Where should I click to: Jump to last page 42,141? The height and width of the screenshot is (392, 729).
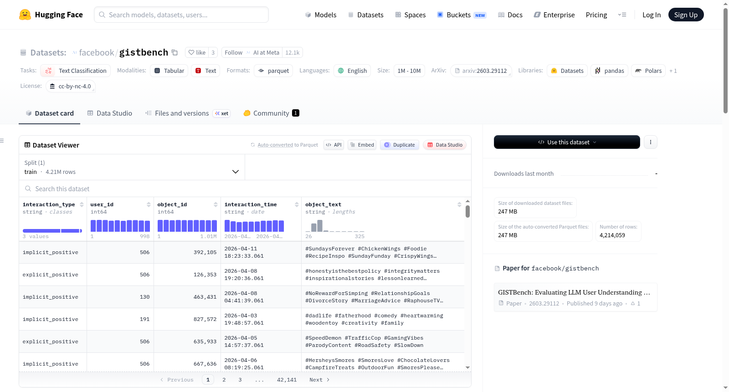point(287,380)
